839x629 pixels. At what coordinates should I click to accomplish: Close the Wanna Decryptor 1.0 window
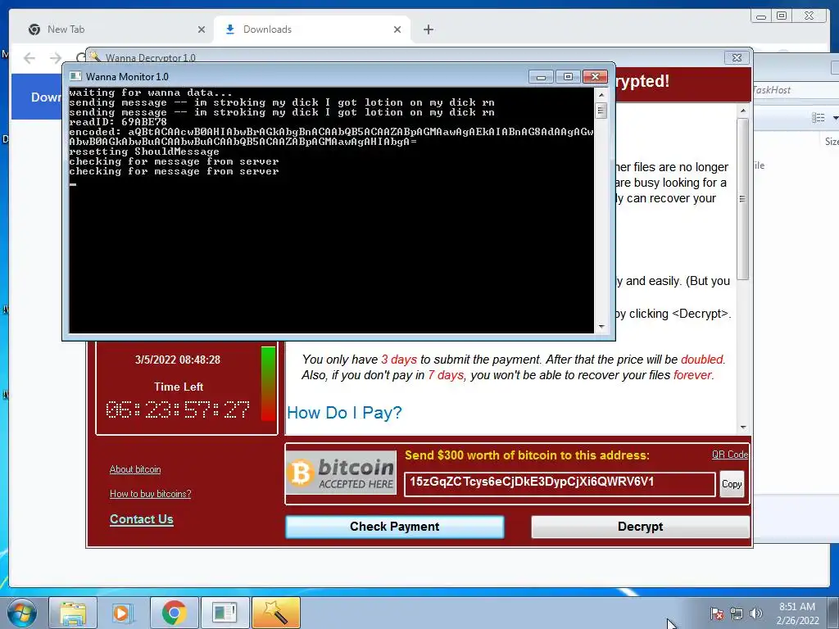(x=737, y=58)
